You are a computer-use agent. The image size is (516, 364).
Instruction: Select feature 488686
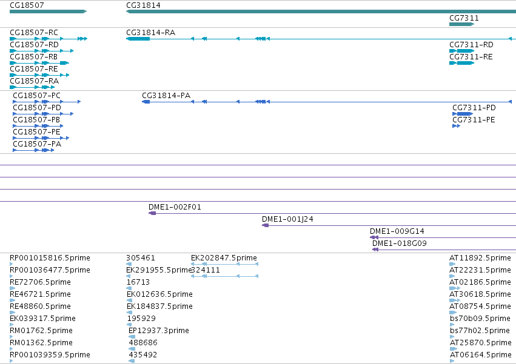(x=143, y=343)
